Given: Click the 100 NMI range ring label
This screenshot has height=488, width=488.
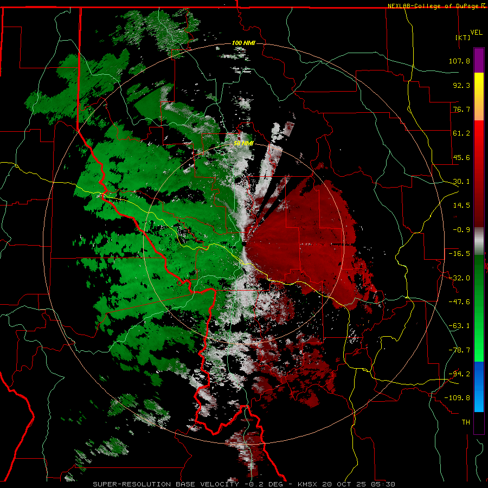Looking at the screenshot, I should [243, 43].
